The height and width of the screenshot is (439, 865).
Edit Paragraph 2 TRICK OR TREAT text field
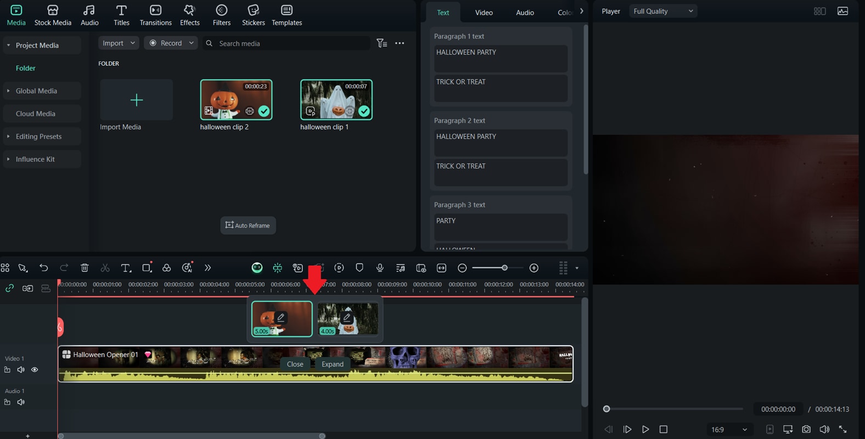pos(501,172)
